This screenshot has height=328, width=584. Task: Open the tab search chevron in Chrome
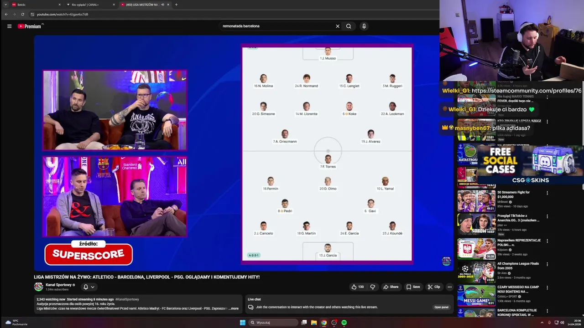coord(5,5)
